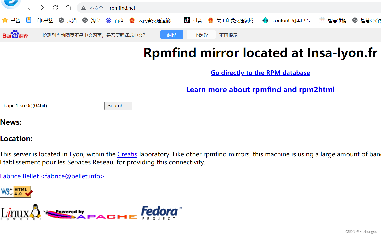Click the 翻译 translate button
Viewport: 381px width, 236px height.
click(x=171, y=35)
